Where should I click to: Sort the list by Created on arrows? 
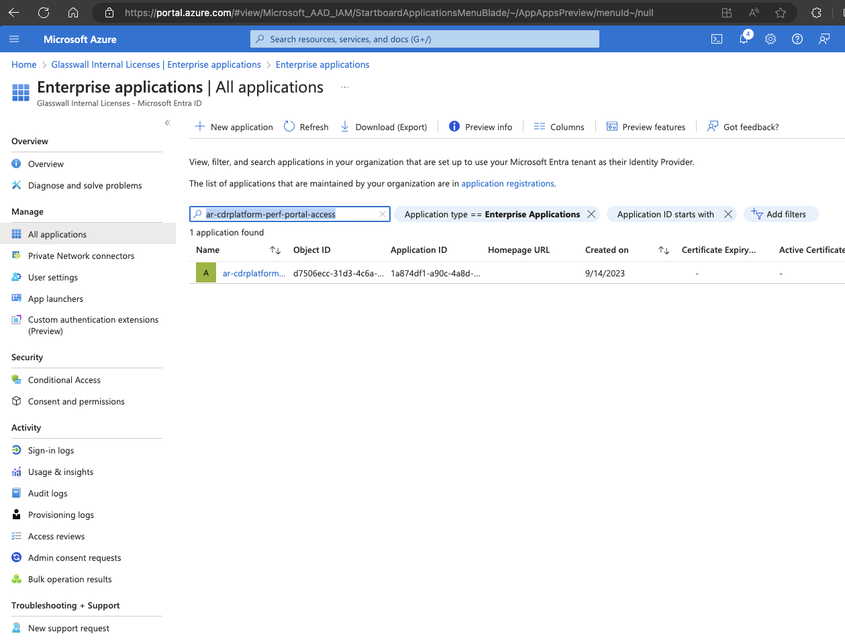pyautogui.click(x=664, y=250)
